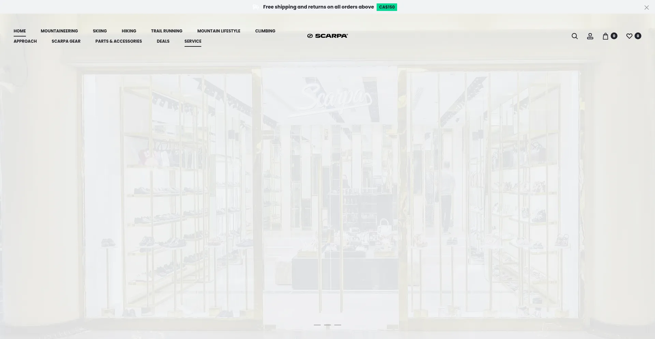The image size is (655, 339).
Task: Go to the Deals page
Action: pyautogui.click(x=163, y=41)
